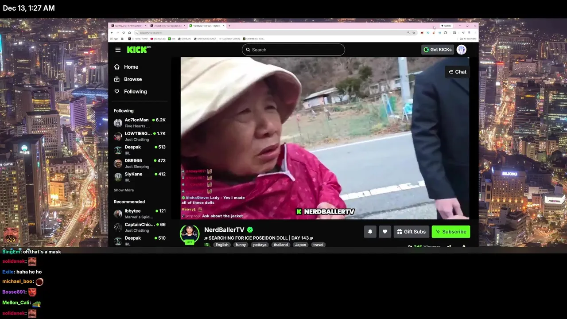Bookmark this page with the star icon
Viewport: 567px width, 319px height.
pos(414,33)
